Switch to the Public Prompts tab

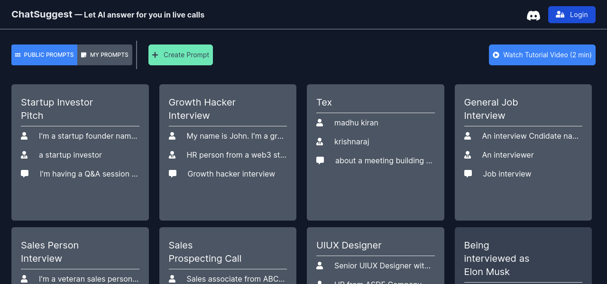click(45, 55)
